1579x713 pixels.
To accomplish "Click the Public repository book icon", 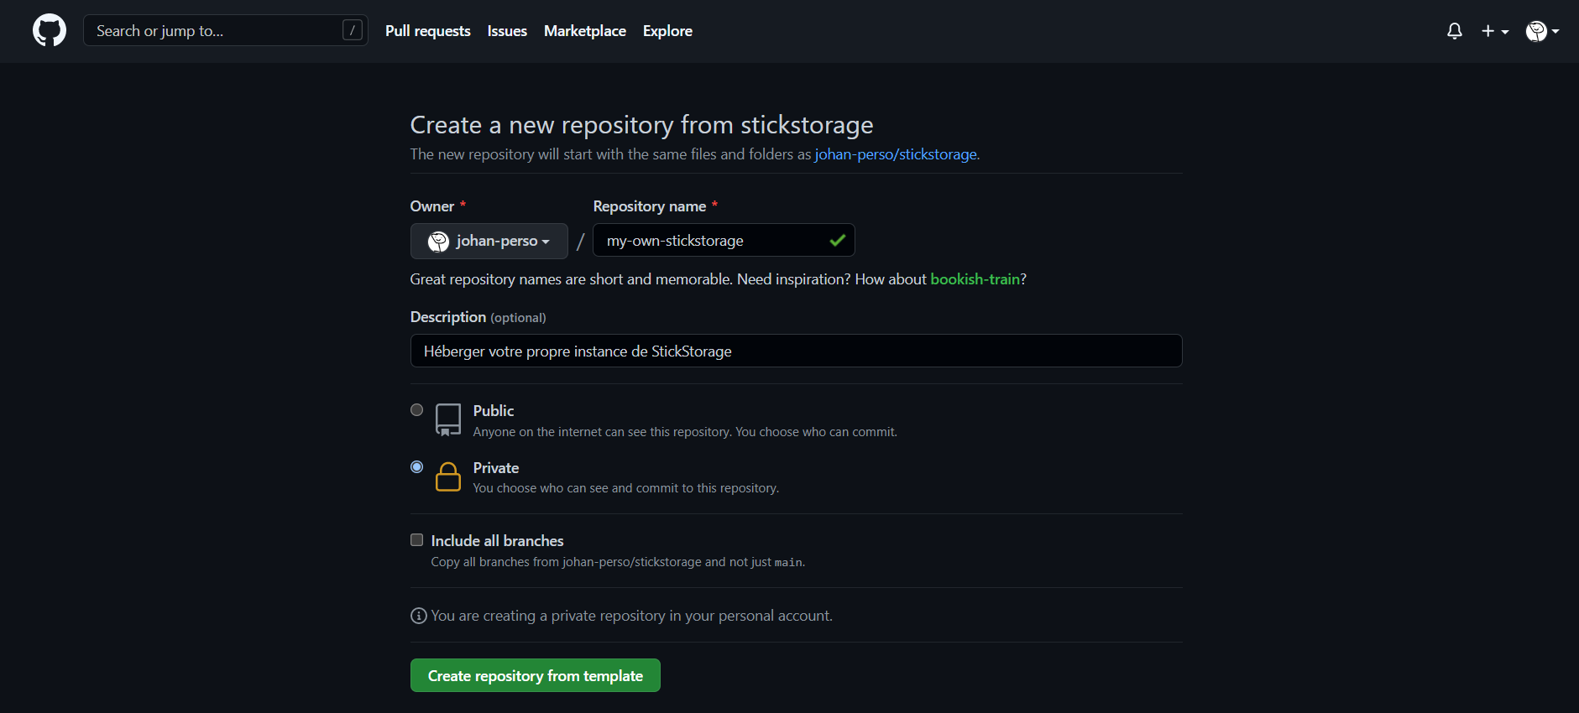I will click(448, 419).
